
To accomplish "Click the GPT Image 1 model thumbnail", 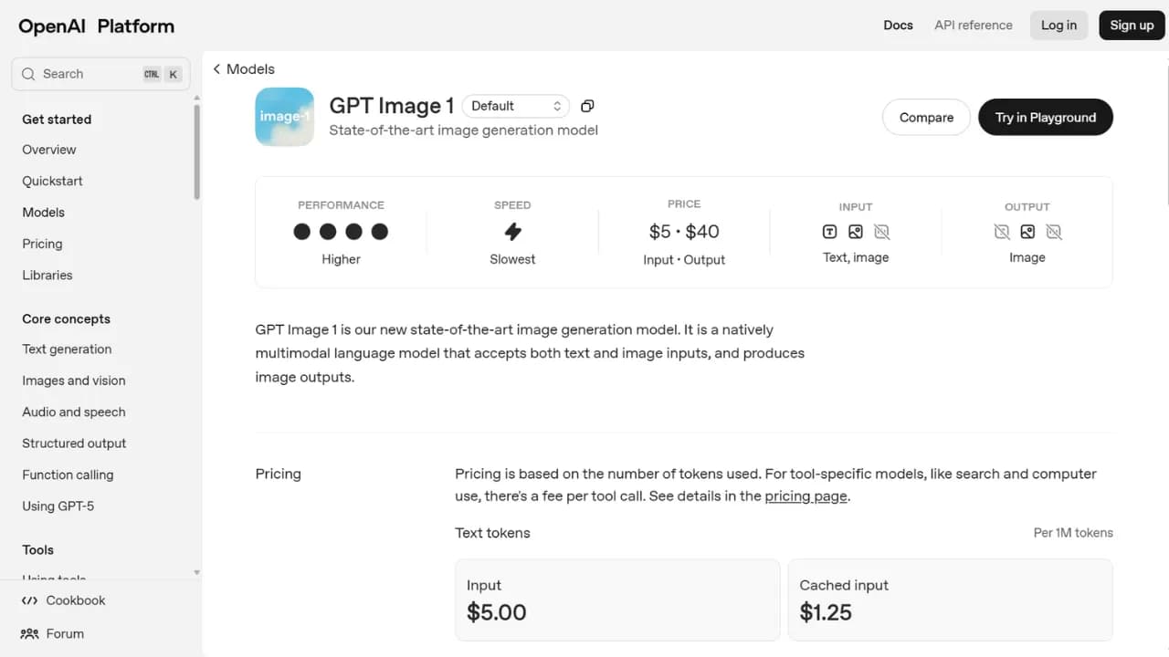I will pyautogui.click(x=285, y=117).
